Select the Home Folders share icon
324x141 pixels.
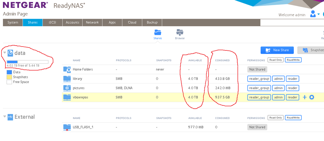67,69
